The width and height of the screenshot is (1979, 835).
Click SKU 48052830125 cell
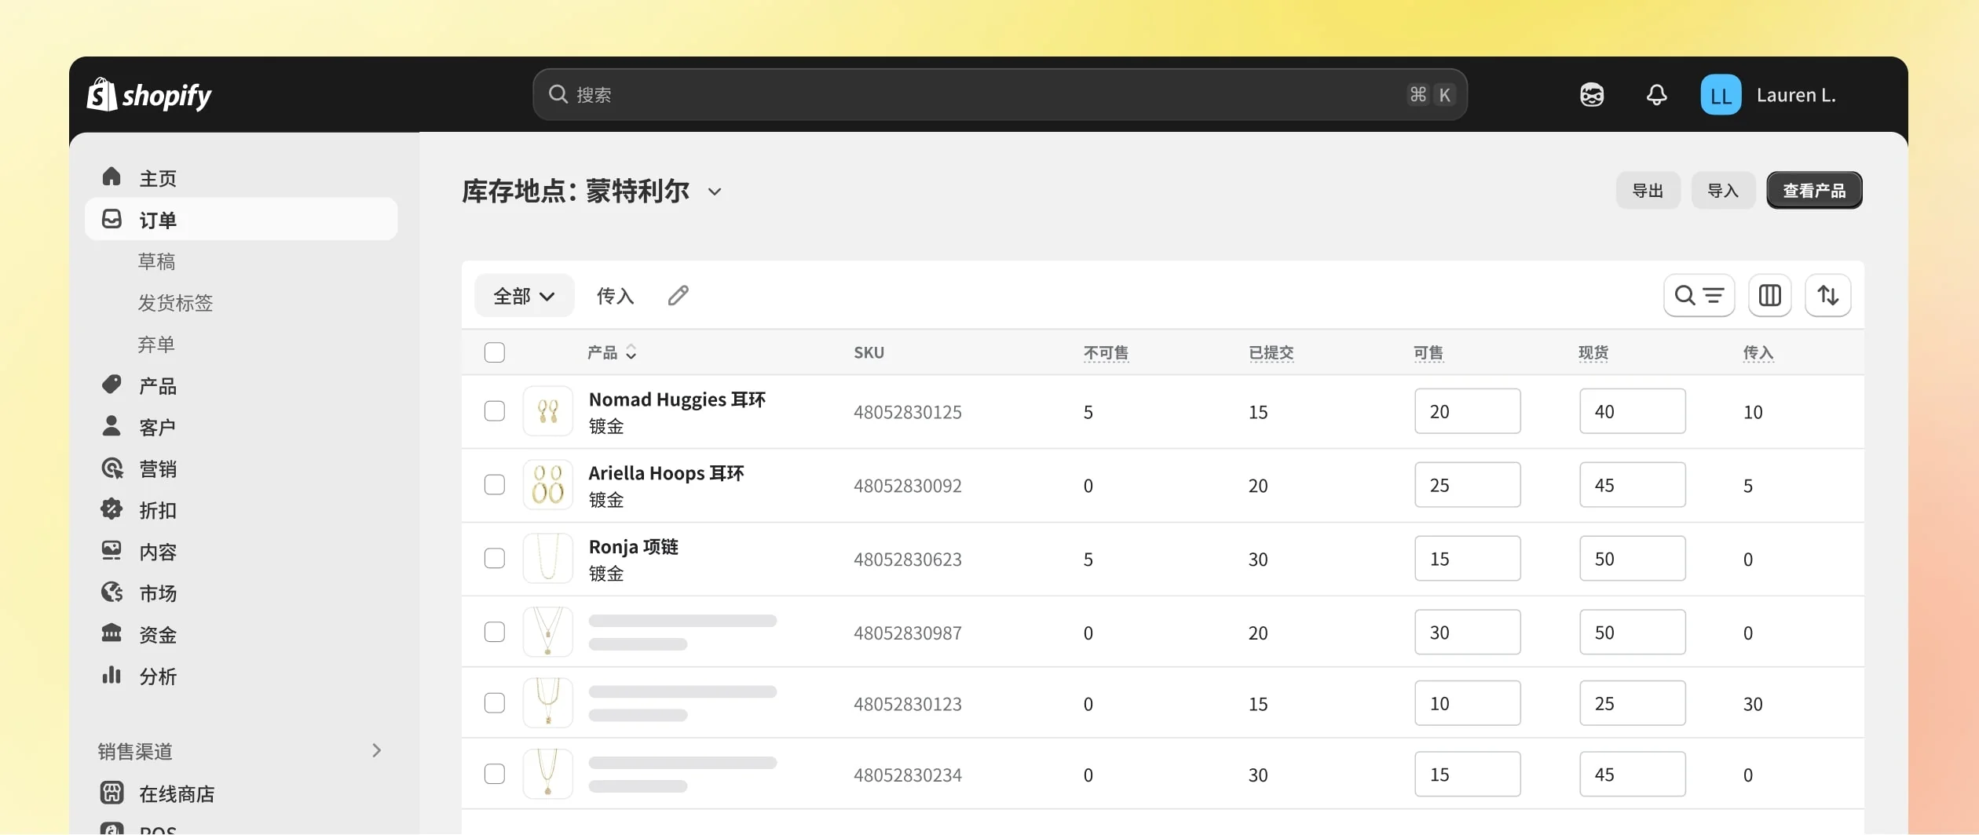point(907,412)
